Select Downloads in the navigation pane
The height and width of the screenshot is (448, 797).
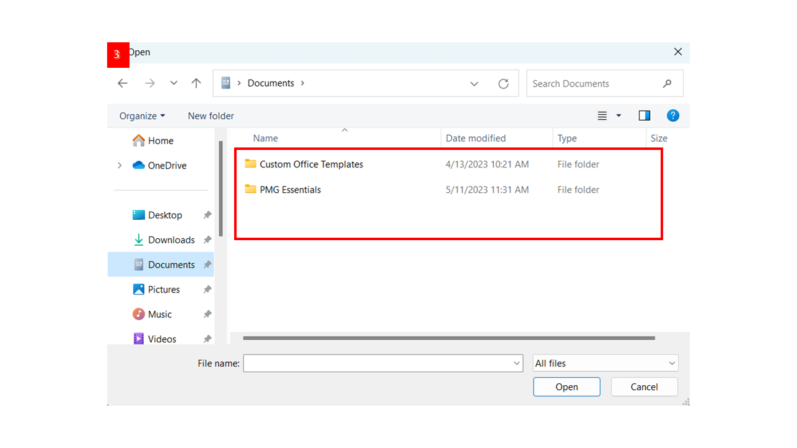tap(171, 240)
